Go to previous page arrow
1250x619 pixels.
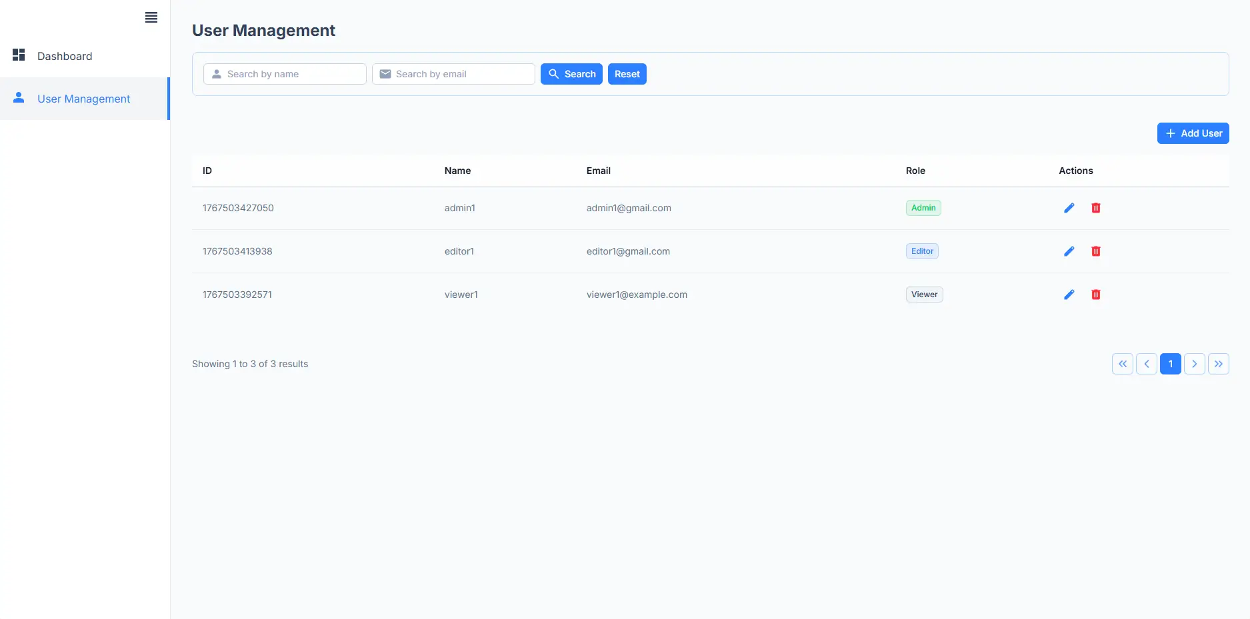tap(1146, 364)
